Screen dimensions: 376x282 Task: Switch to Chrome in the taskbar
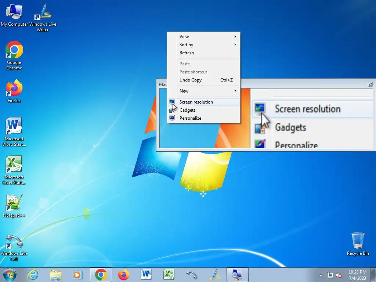coord(101,275)
